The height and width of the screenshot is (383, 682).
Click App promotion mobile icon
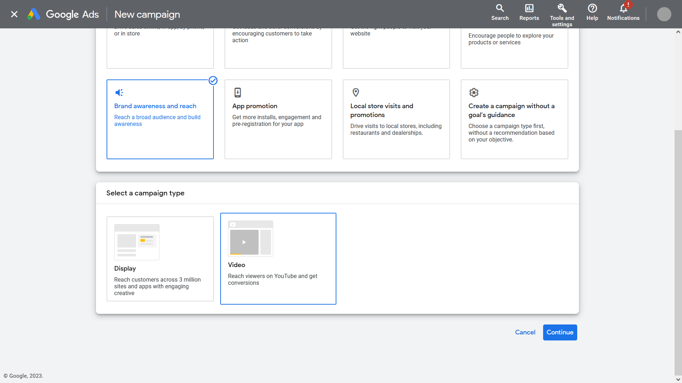tap(238, 93)
